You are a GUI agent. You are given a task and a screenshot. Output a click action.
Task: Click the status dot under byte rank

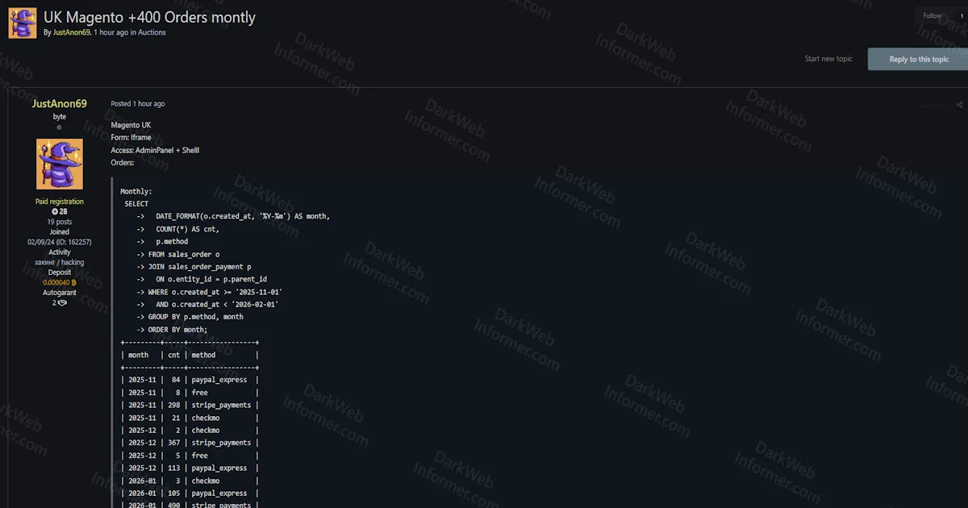(x=59, y=127)
